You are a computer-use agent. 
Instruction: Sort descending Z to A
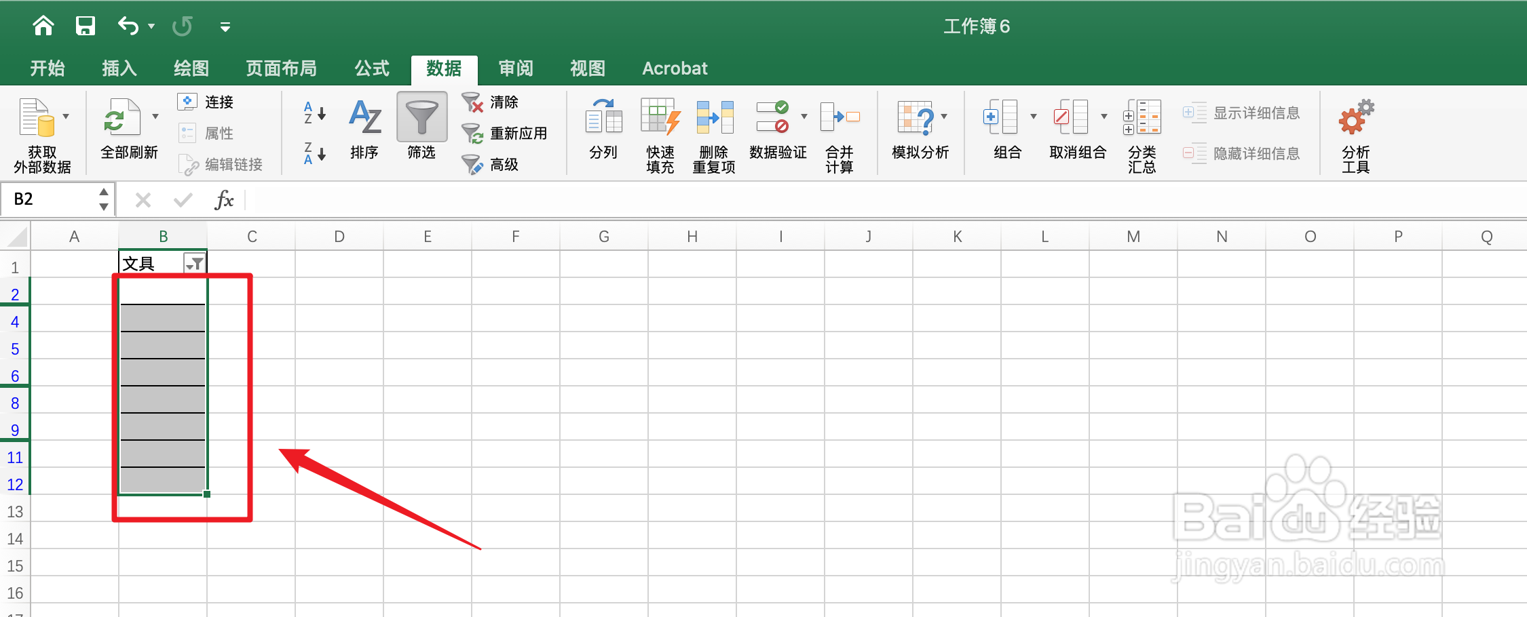(315, 153)
